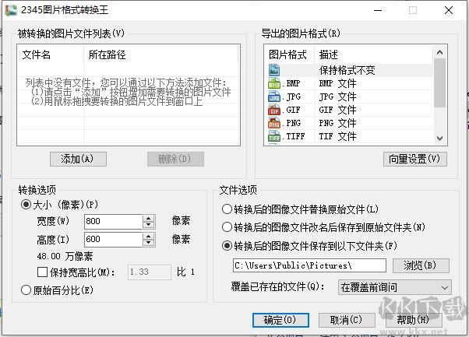The width and height of the screenshot is (469, 337).
Task: Click the 取消(C) cancel button
Action: pos(347,320)
